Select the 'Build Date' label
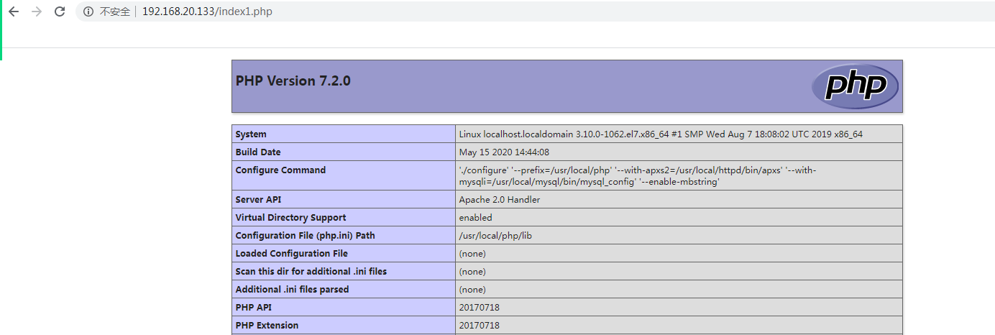This screenshot has width=995, height=335. tap(258, 152)
